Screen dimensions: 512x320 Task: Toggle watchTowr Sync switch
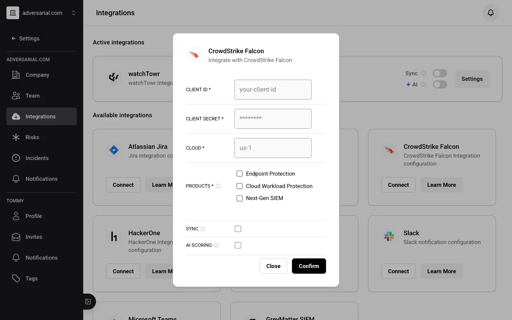pyautogui.click(x=440, y=73)
